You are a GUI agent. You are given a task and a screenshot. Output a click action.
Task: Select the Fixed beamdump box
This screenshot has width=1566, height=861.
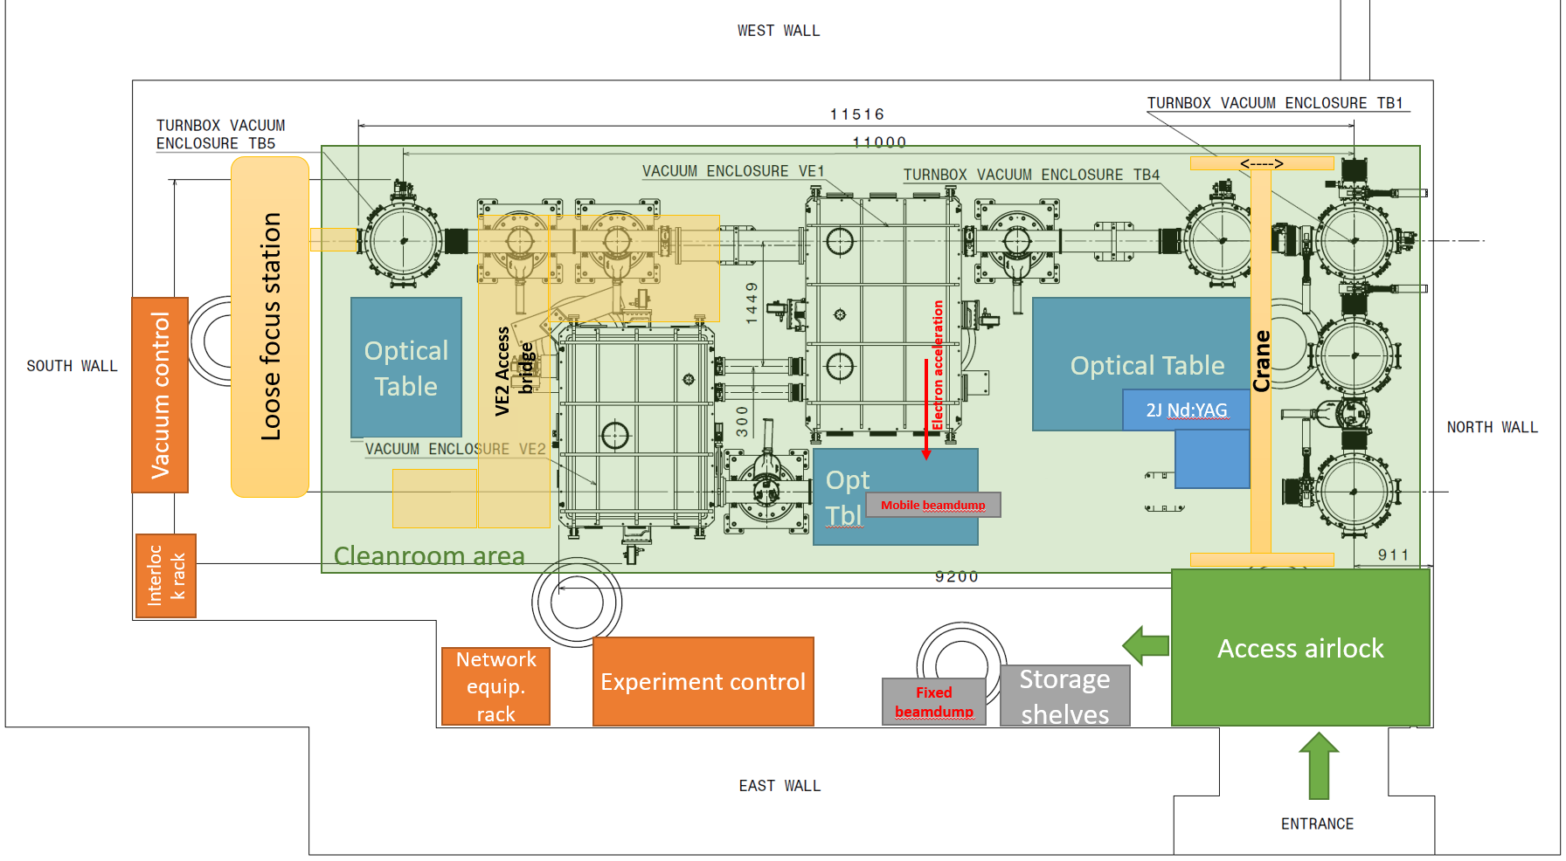point(933,702)
